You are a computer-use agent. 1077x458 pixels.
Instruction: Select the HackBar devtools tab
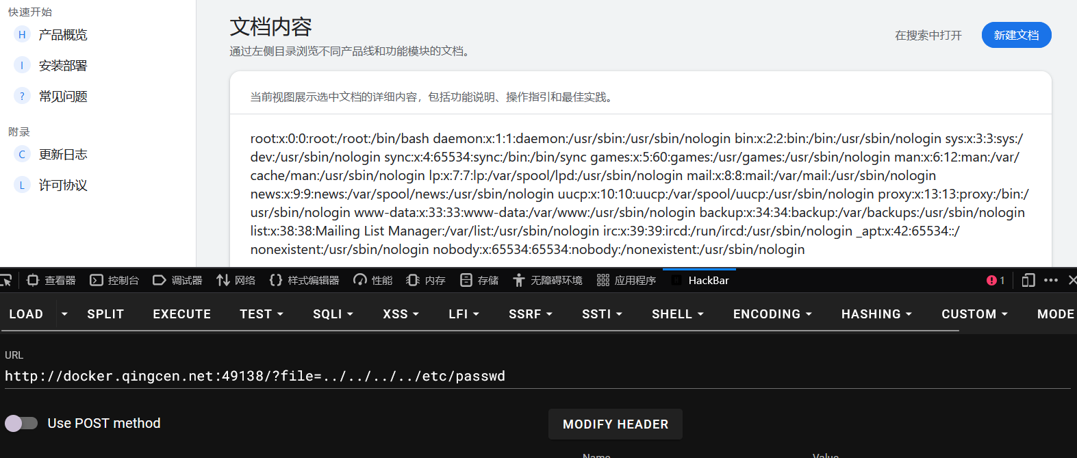[x=700, y=280]
